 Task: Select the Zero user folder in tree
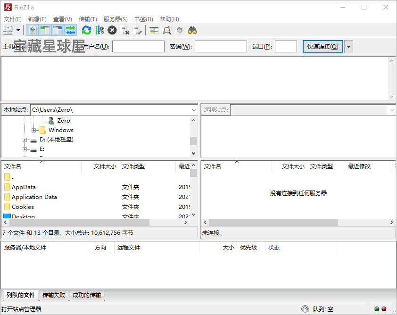click(64, 121)
